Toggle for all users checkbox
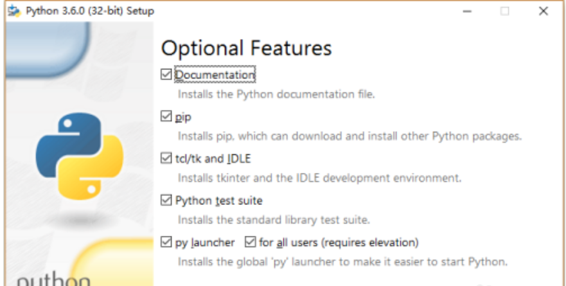This screenshot has width=566, height=286. tap(250, 242)
